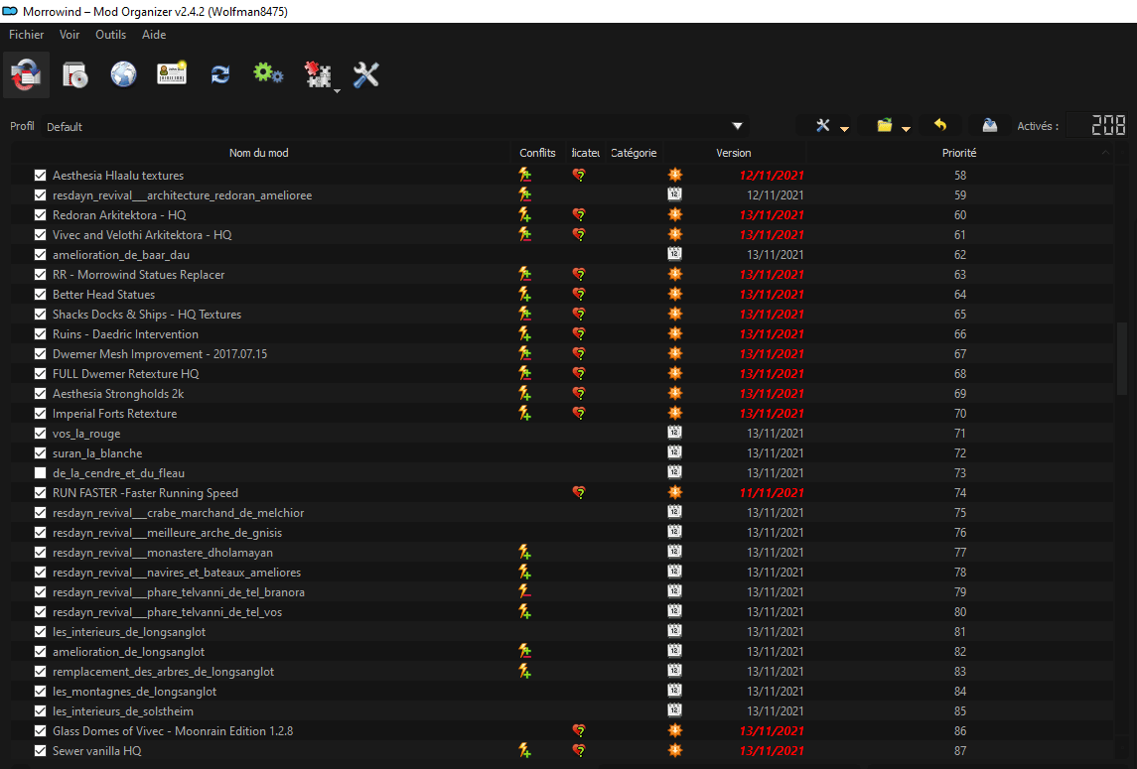The width and height of the screenshot is (1137, 769).
Task: Click the yellow restore backup arrow
Action: (x=940, y=126)
